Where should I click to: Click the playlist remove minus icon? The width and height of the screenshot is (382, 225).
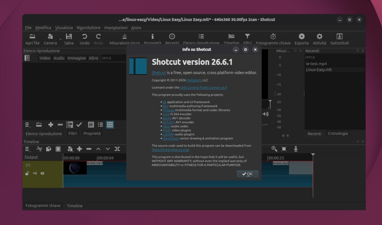tap(60, 125)
